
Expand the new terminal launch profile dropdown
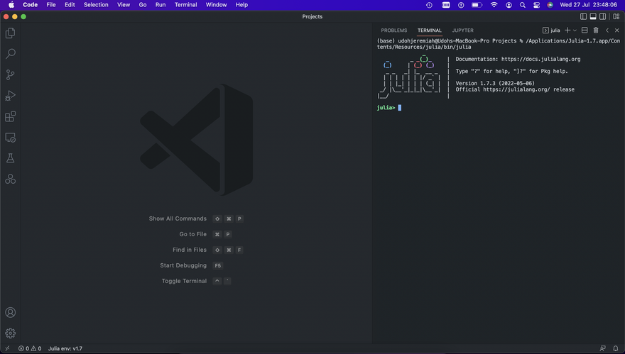click(575, 31)
